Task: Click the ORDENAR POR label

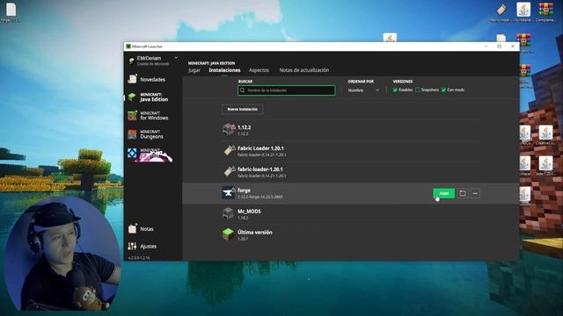Action: [x=361, y=82]
